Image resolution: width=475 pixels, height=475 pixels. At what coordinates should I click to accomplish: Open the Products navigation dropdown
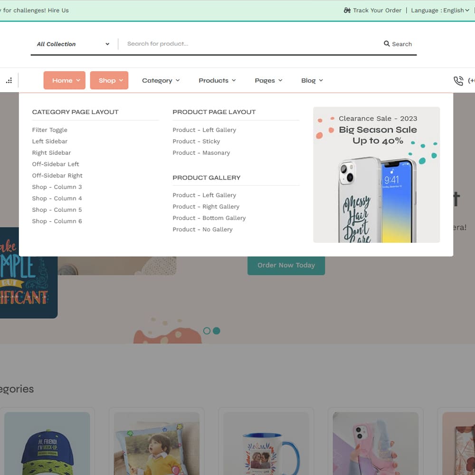click(217, 81)
